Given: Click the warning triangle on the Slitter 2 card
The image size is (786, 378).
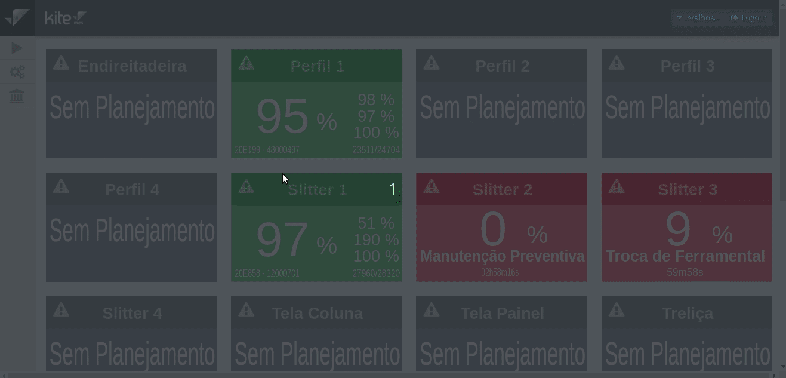Looking at the screenshot, I should click(x=431, y=186).
